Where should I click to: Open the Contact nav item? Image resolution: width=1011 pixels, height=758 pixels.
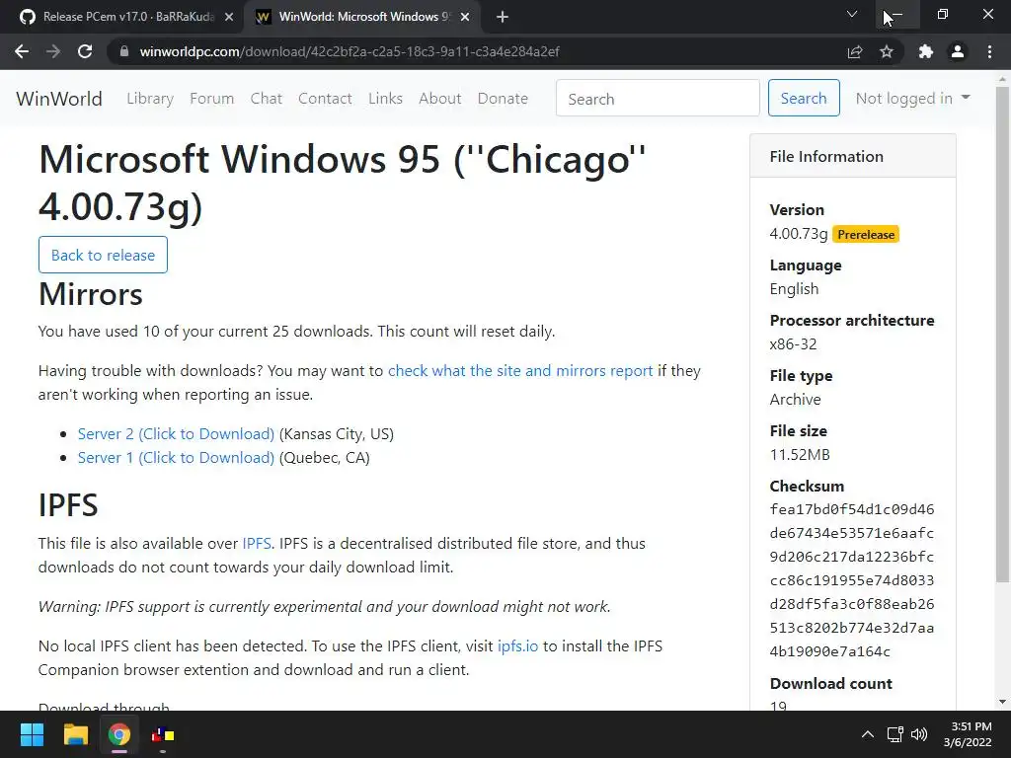(x=325, y=99)
